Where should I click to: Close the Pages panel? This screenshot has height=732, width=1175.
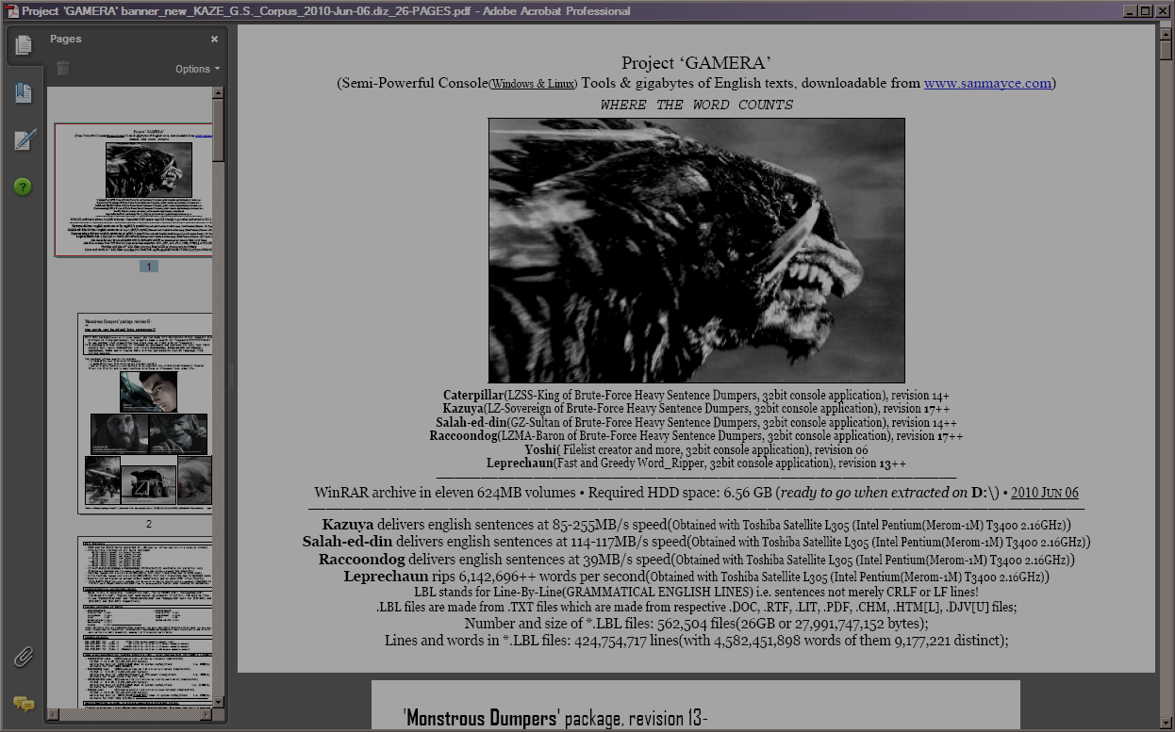(x=214, y=40)
